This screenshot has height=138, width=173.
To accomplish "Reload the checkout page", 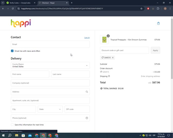I will point(13,9).
